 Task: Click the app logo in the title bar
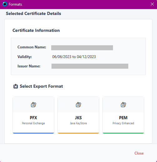pyautogui.click(x=5, y=4)
